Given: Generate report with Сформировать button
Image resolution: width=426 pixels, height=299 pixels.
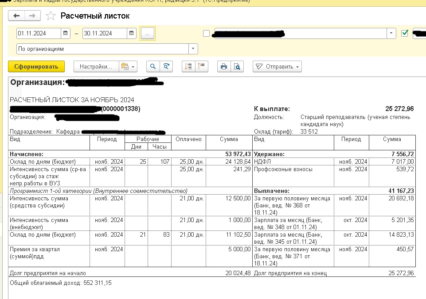Looking at the screenshot, I should (36, 66).
